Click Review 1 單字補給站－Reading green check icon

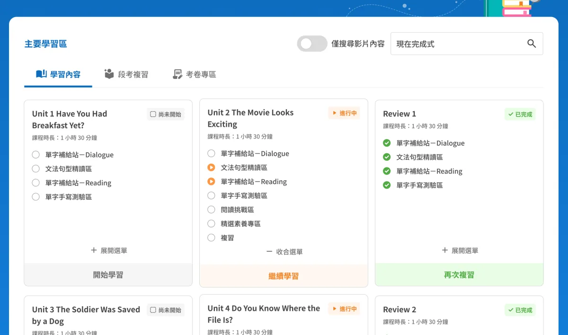point(387,171)
